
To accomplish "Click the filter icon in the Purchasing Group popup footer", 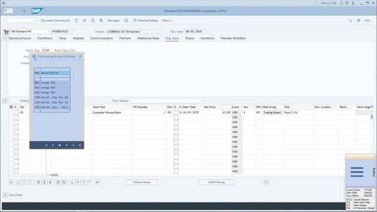I will point(53,145).
